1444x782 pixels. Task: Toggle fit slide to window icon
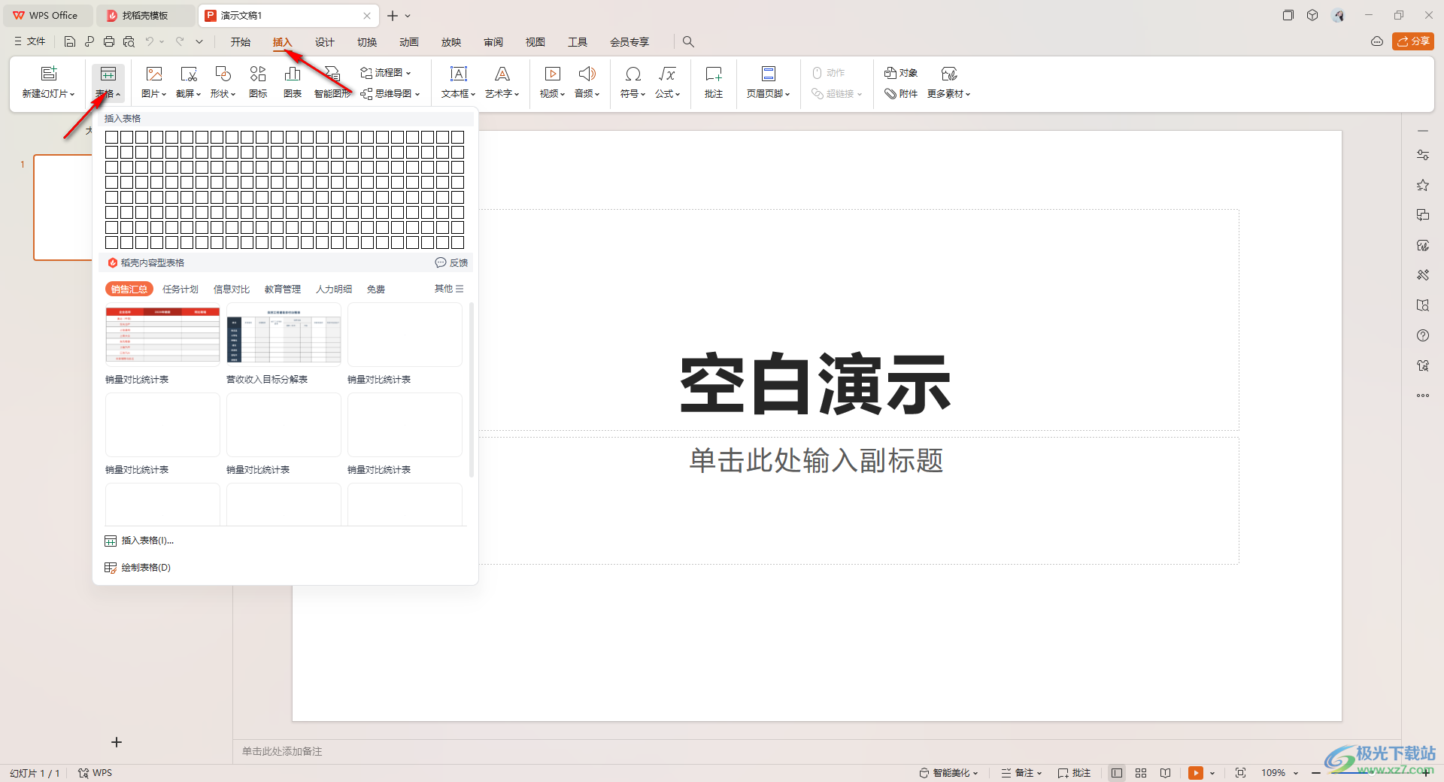(x=1240, y=773)
